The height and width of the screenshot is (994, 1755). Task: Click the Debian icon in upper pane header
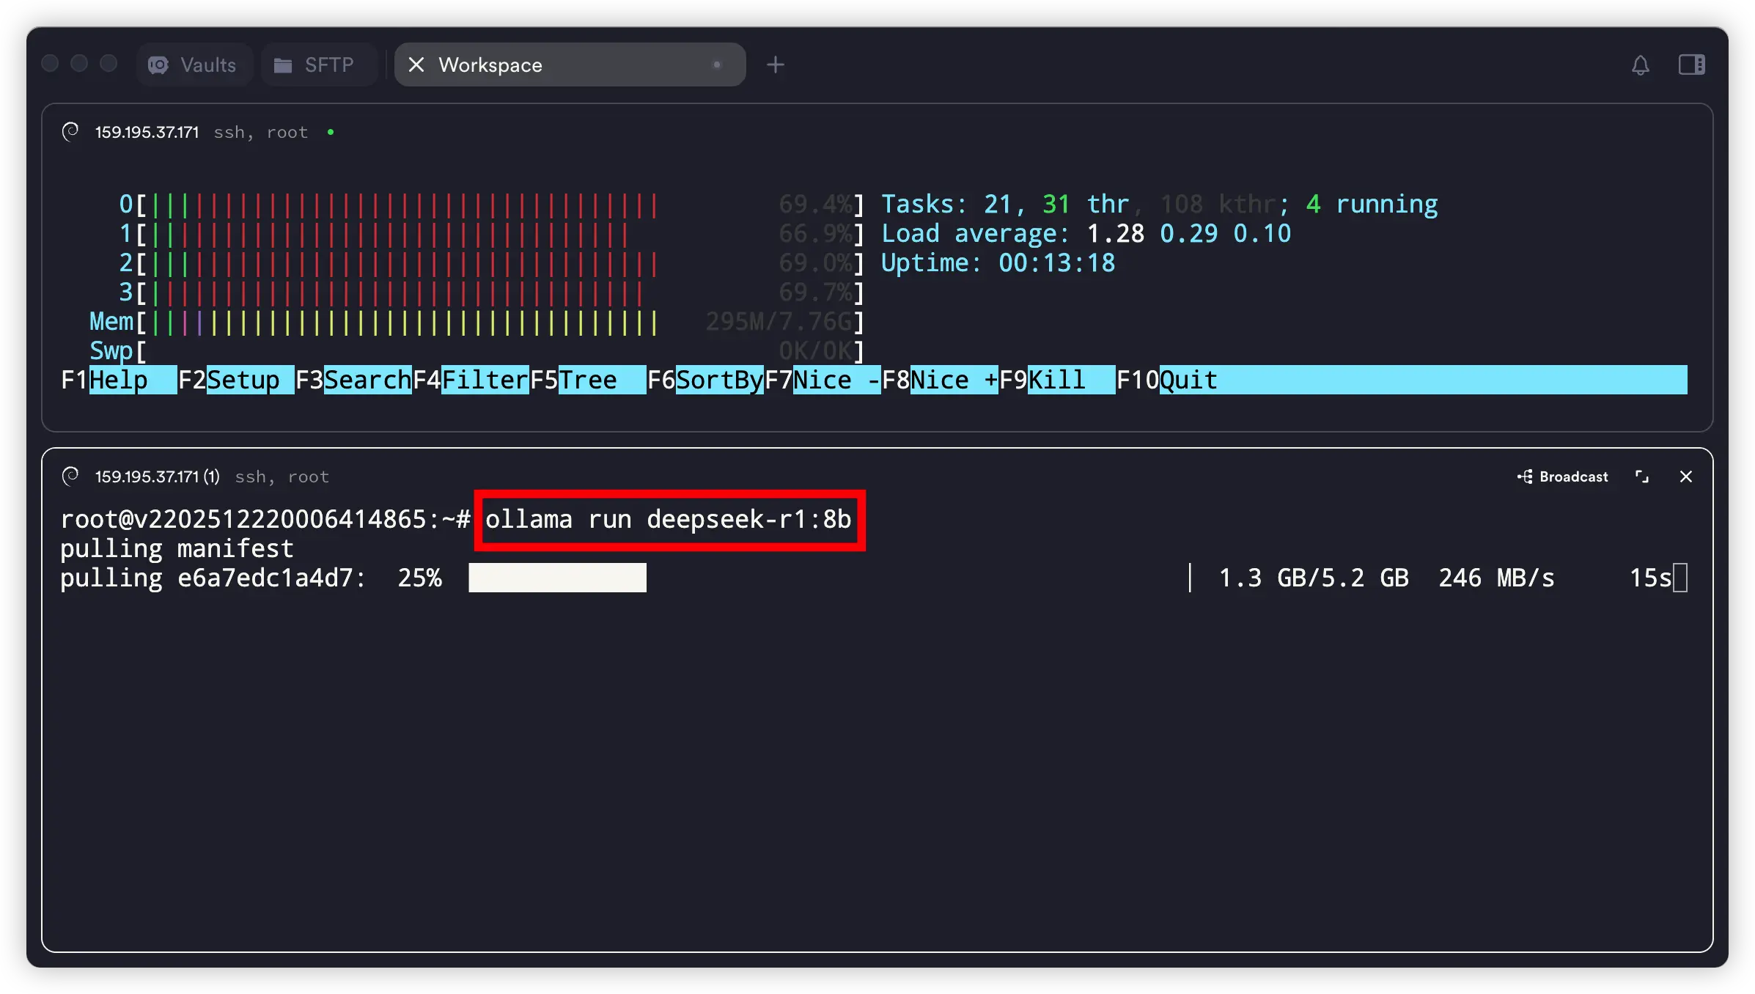coord(70,132)
